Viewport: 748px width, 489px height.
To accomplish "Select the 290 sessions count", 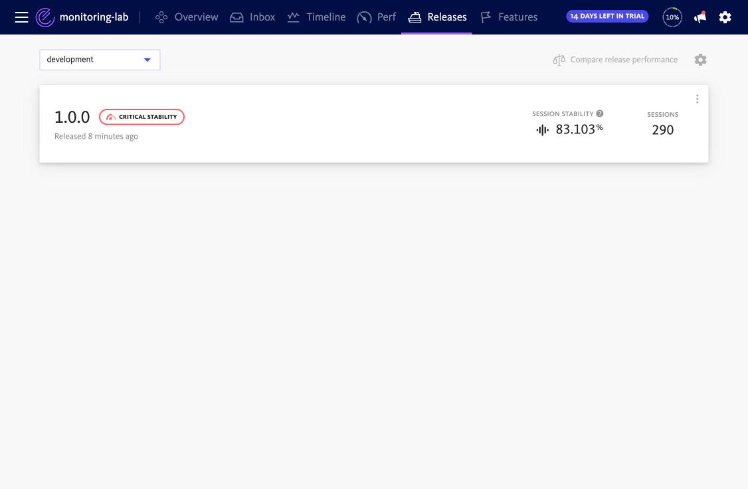I will click(x=662, y=129).
